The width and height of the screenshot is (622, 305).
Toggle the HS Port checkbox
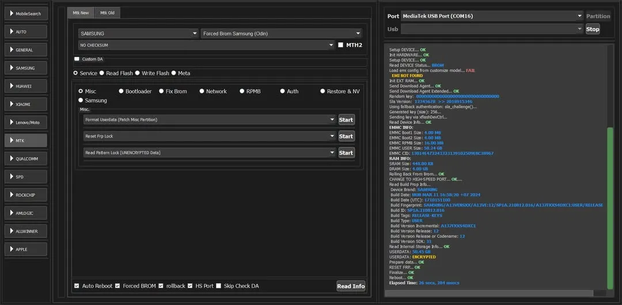pos(190,285)
